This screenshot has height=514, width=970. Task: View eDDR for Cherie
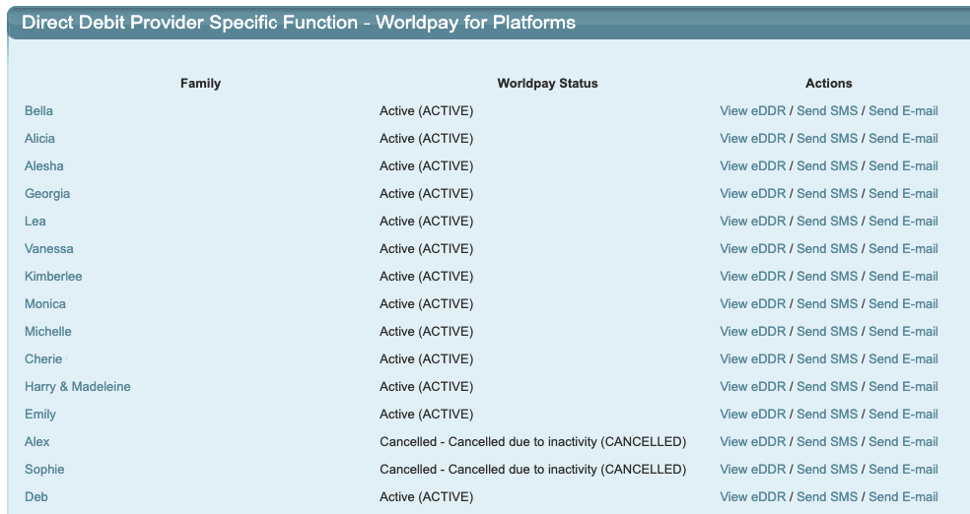[x=753, y=359]
